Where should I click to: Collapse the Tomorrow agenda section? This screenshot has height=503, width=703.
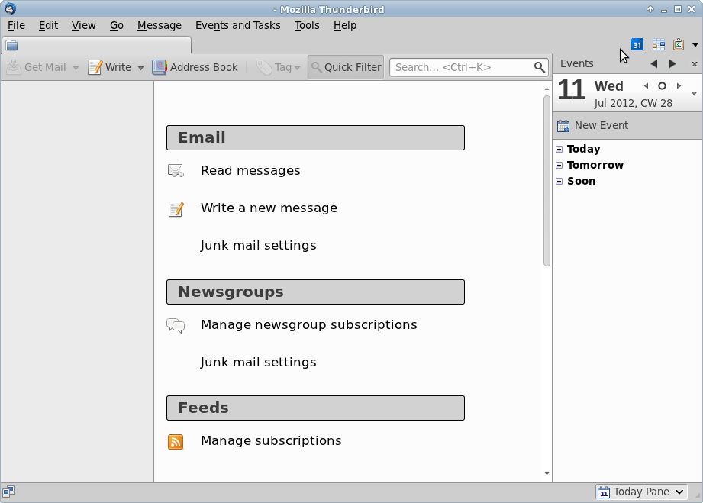559,165
